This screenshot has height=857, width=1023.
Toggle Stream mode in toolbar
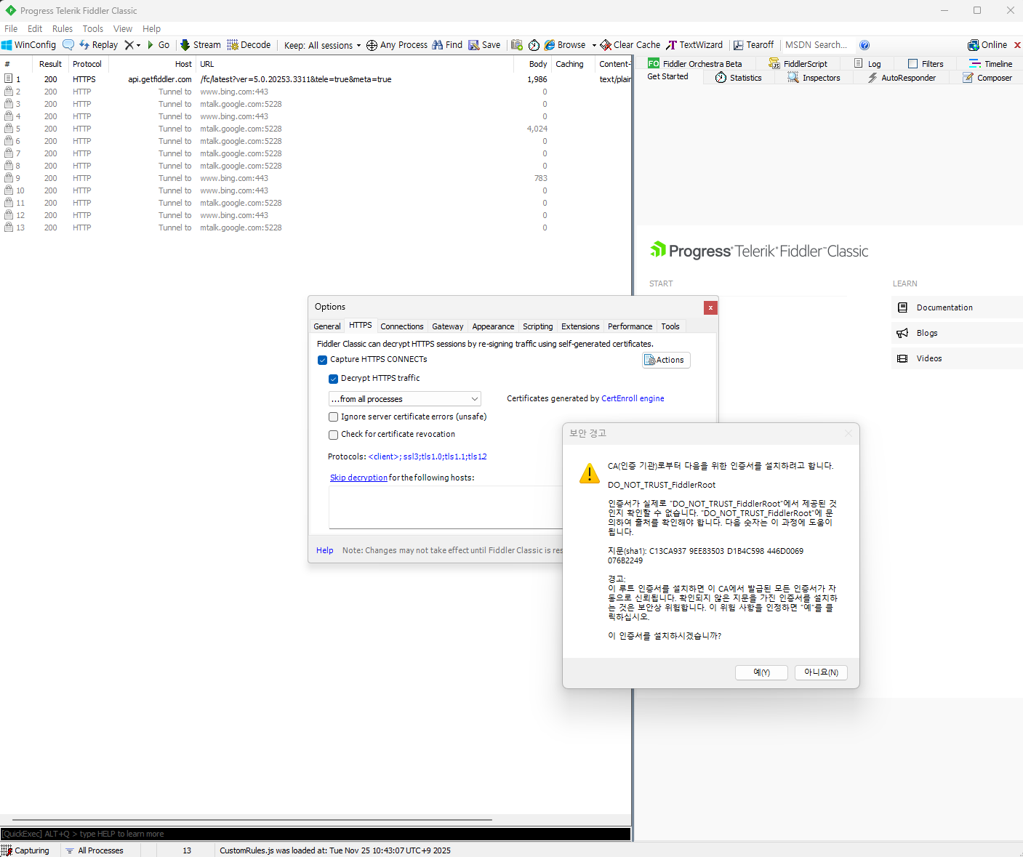pyautogui.click(x=201, y=45)
